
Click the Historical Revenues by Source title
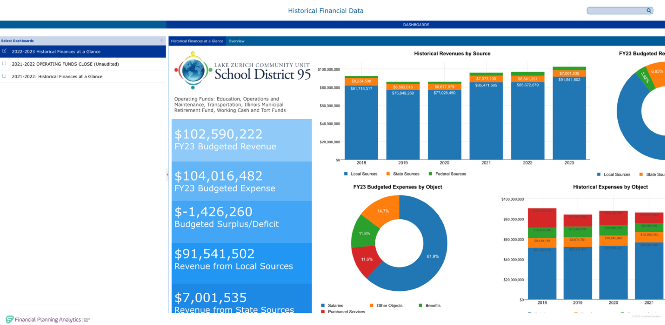click(x=452, y=54)
